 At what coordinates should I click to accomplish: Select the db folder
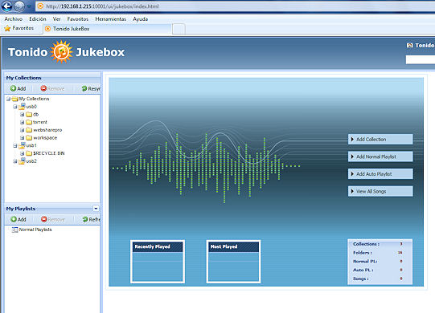[32, 115]
